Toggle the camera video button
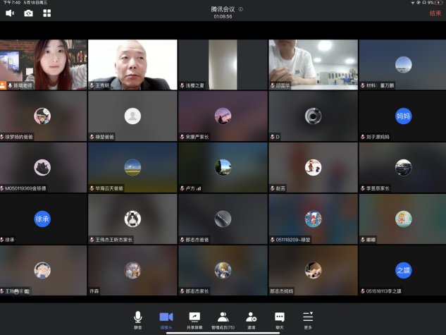This screenshot has height=335, width=446. point(166,319)
